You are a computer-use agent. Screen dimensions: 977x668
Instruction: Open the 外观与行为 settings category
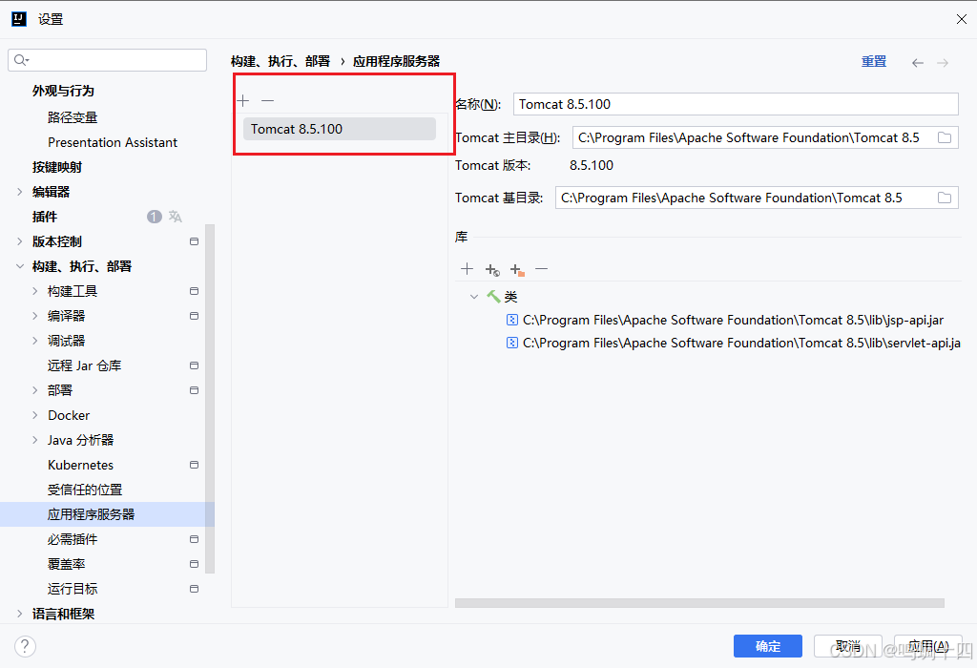(63, 91)
